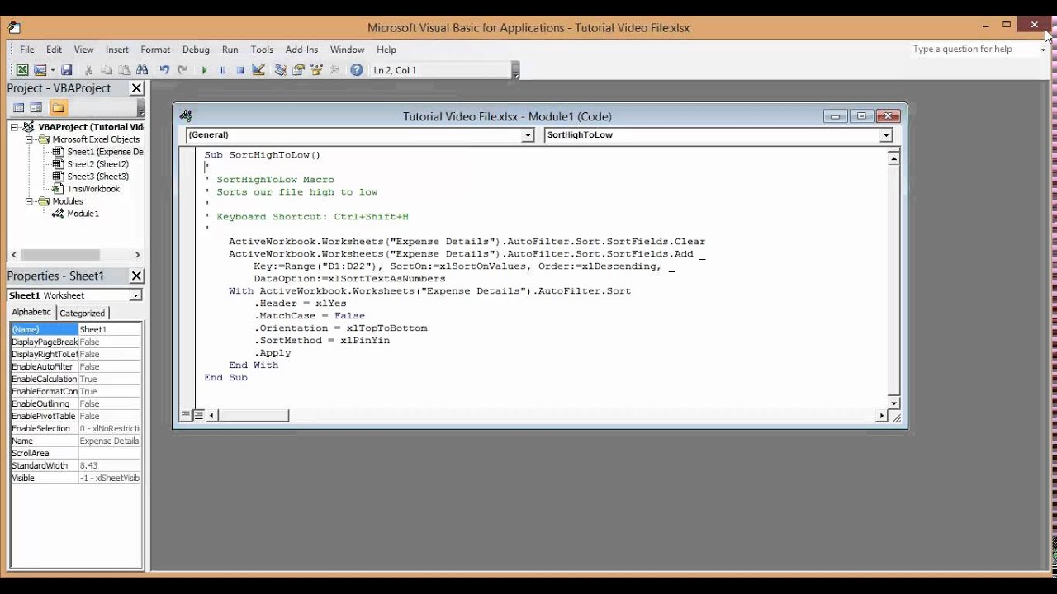Click the EnableAutoFilter property value False
This screenshot has height=594, width=1057.
pos(110,366)
